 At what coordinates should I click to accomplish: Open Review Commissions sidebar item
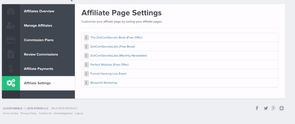pos(41,54)
